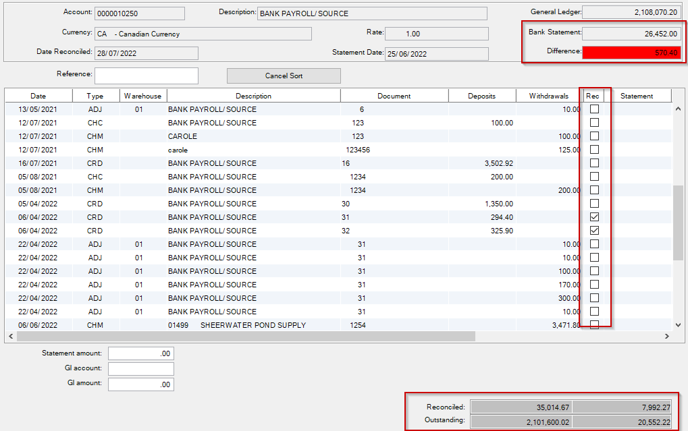688x431 pixels.
Task: Click the red Difference amount field
Action: [x=631, y=53]
